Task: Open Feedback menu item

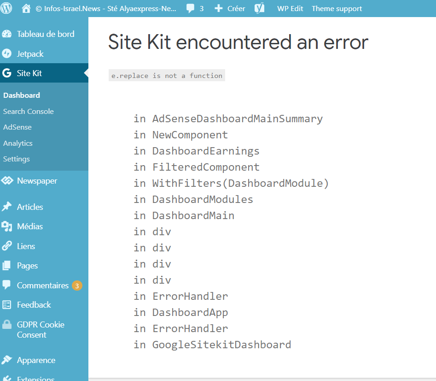Action: point(34,305)
